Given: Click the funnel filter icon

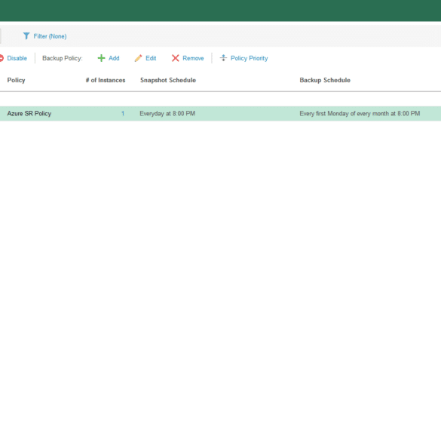Looking at the screenshot, I should click(26, 36).
